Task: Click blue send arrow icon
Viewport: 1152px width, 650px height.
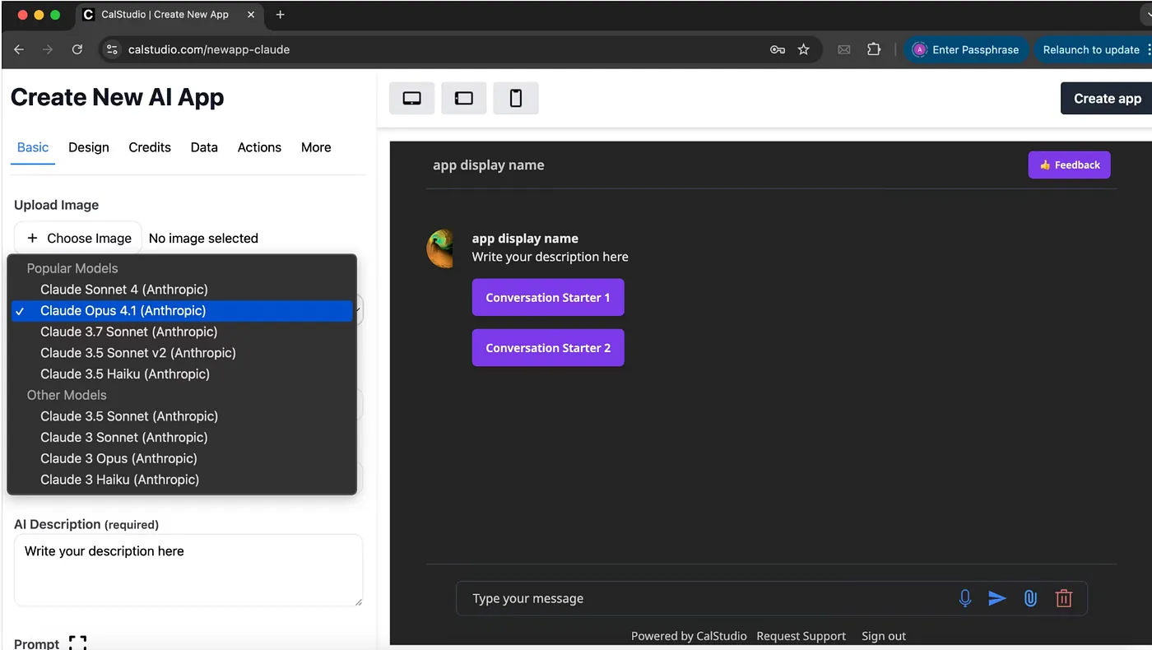Action: pyautogui.click(x=997, y=598)
